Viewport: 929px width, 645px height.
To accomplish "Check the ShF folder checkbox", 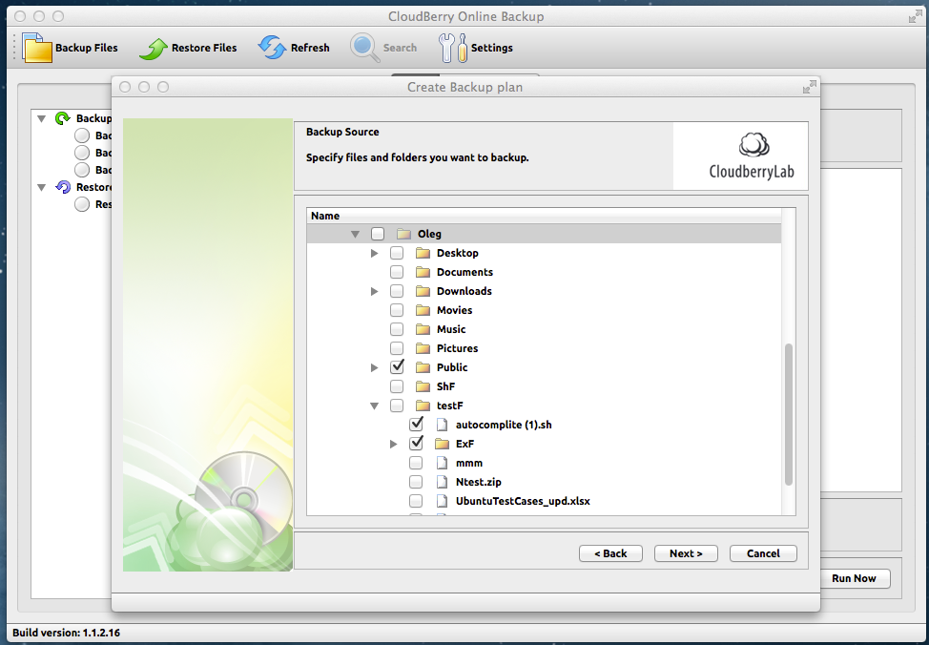I will (397, 385).
